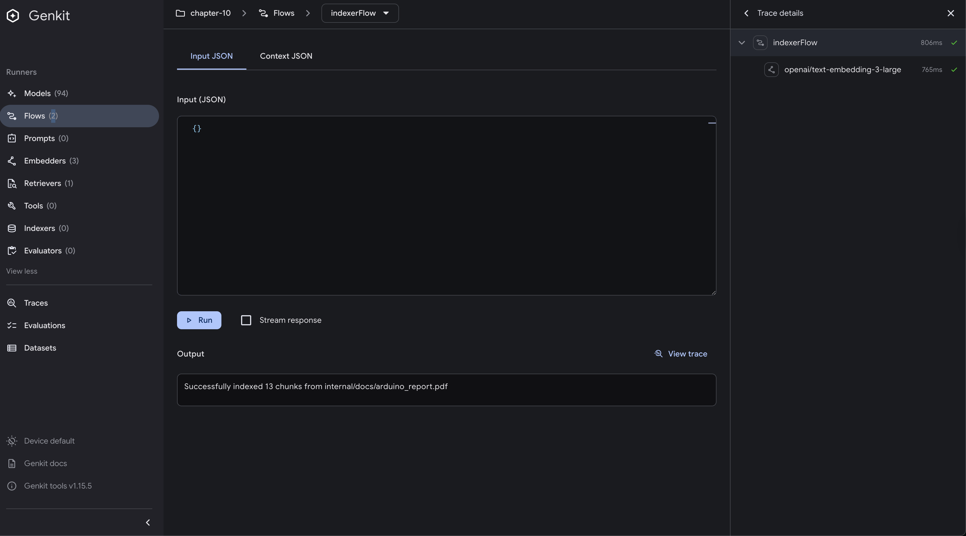Click the Models sparkle icon
The image size is (966, 536).
12,93
